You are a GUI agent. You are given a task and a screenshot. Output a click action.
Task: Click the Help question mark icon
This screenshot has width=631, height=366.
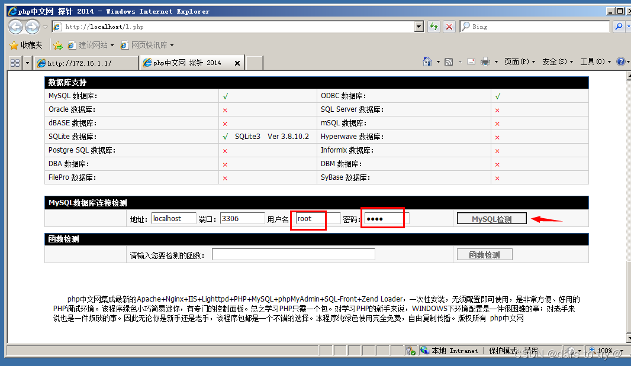click(x=620, y=61)
